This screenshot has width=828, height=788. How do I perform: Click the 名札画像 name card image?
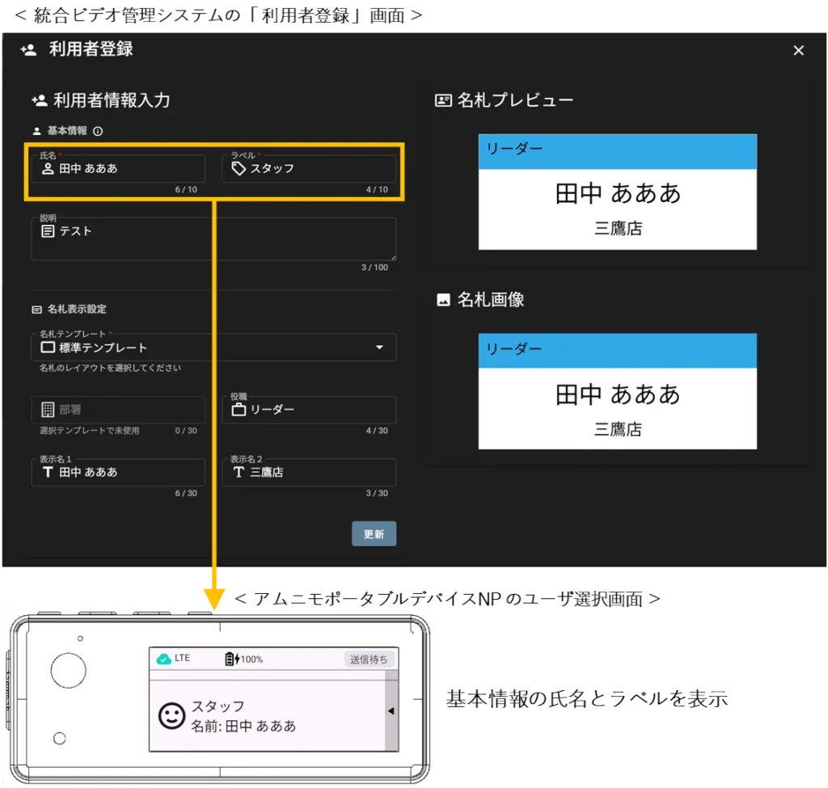[x=618, y=392]
